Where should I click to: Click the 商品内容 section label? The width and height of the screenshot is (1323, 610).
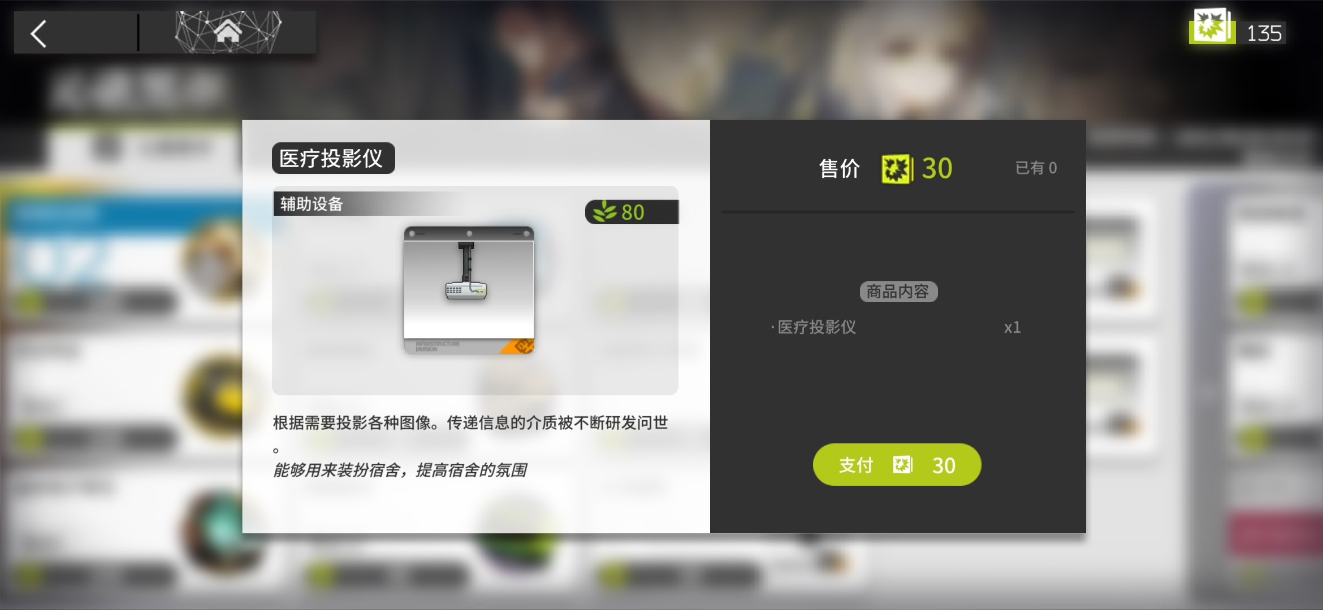coord(898,291)
